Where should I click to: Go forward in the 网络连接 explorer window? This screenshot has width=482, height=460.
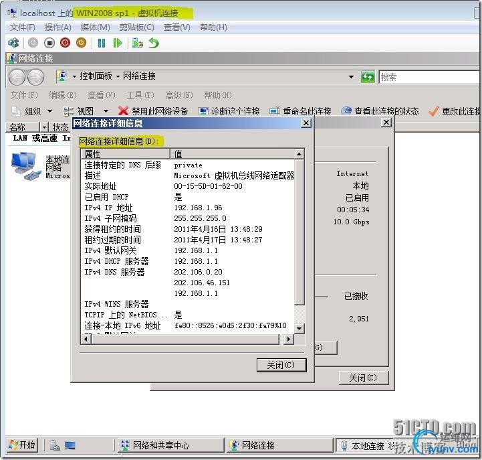click(x=35, y=77)
